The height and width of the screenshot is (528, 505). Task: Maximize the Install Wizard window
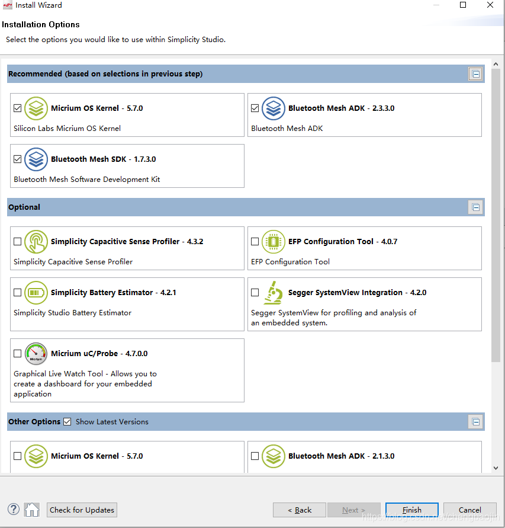point(463,5)
